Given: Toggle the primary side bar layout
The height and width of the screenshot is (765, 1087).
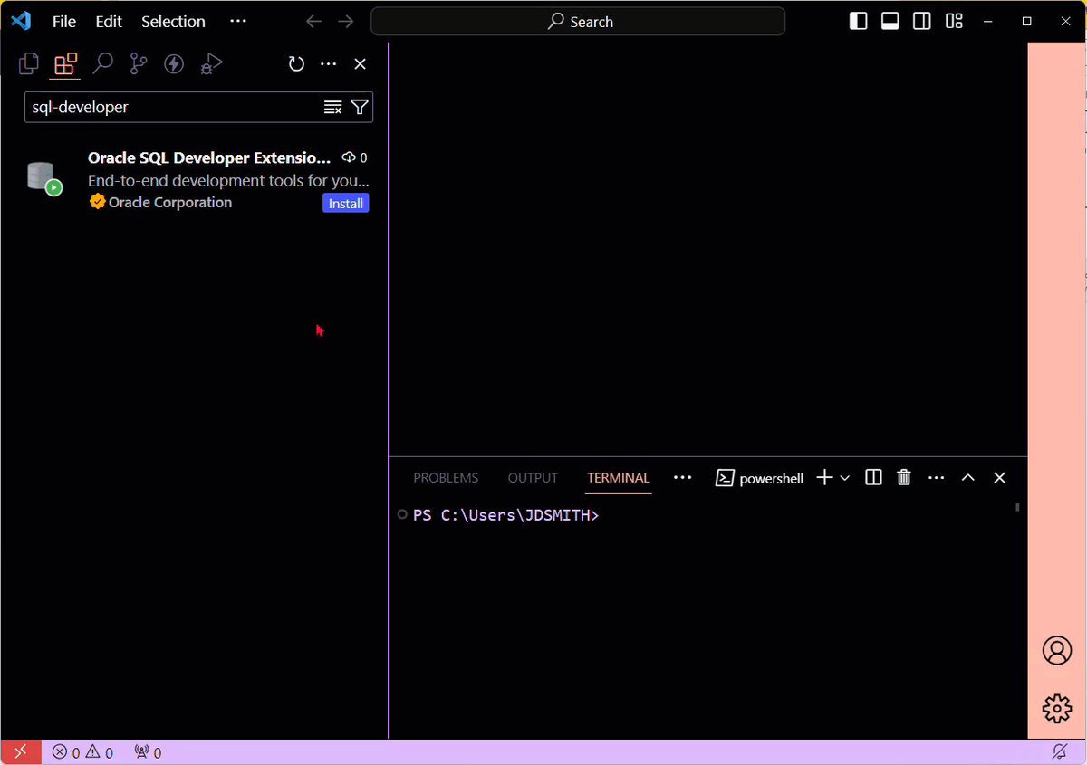Looking at the screenshot, I should [x=858, y=22].
